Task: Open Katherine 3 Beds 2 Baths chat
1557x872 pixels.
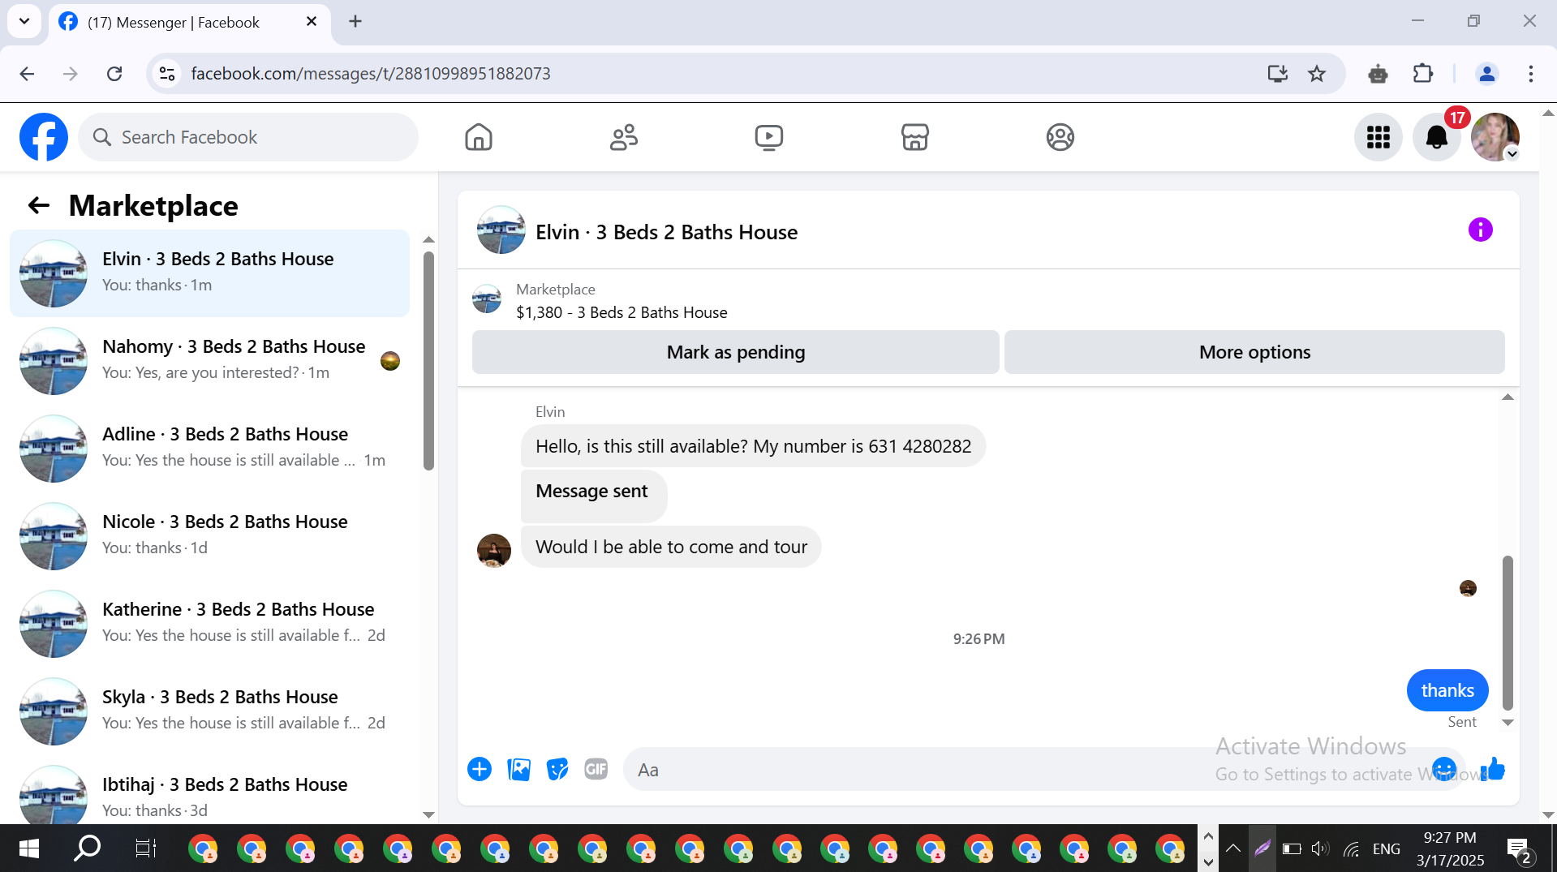Action: click(x=209, y=624)
